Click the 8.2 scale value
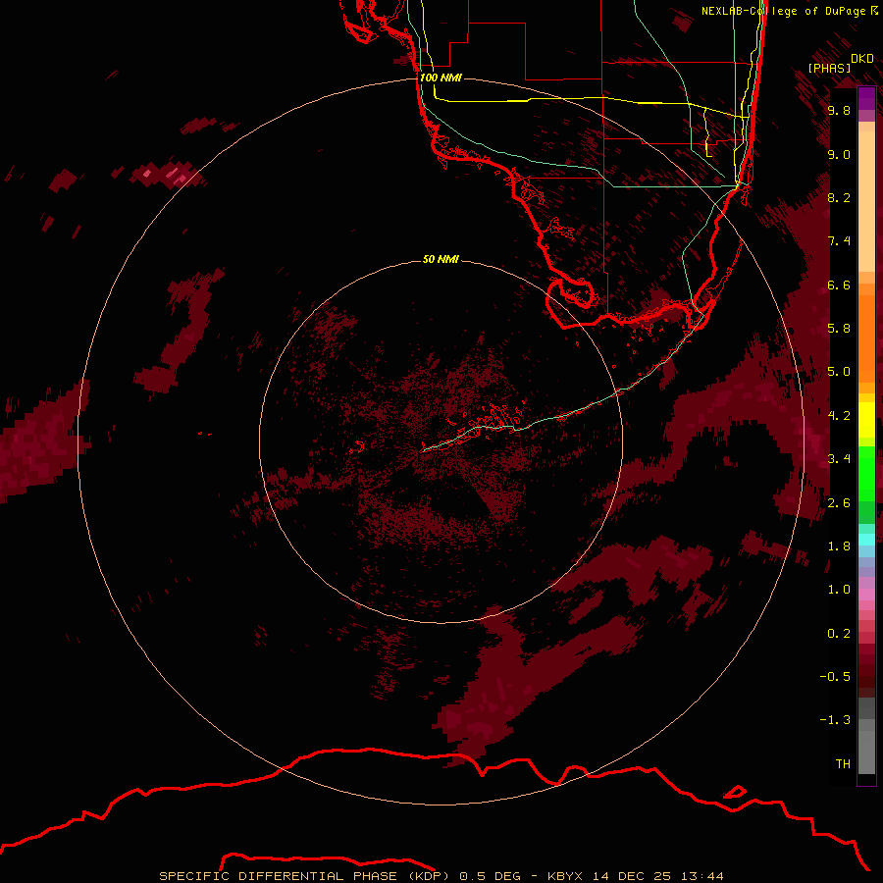The image size is (883, 883). [x=839, y=197]
